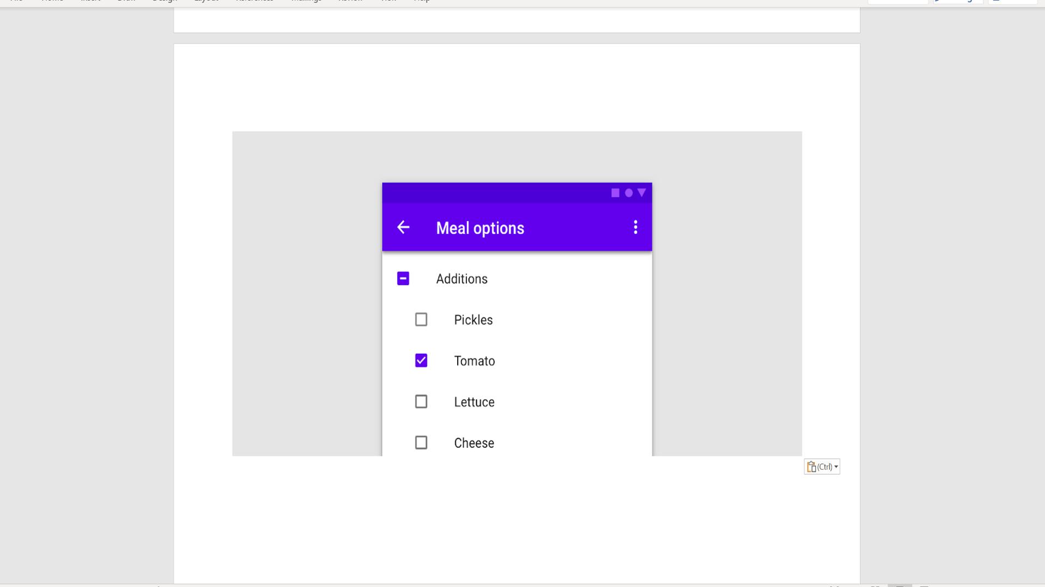The width and height of the screenshot is (1045, 587).
Task: Click the "Pickles" label
Action: [474, 320]
